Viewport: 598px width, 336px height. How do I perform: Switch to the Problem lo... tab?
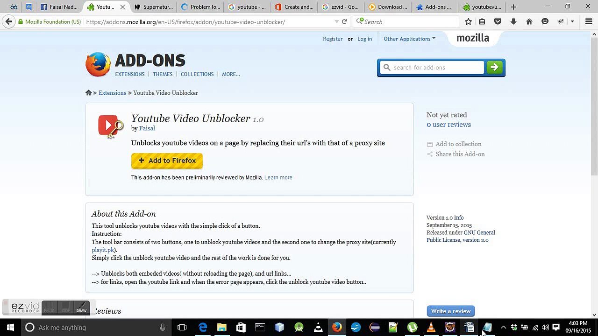200,7
